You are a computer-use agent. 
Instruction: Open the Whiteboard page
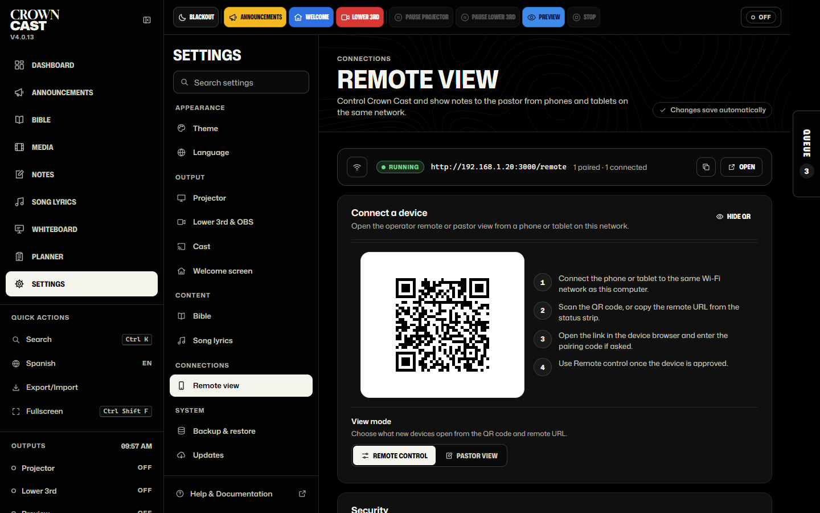[81, 229]
